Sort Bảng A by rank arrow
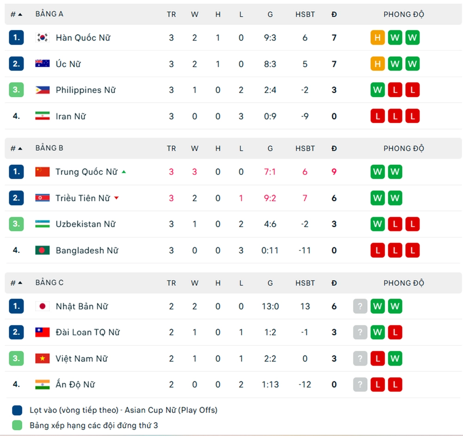This screenshot has width=463, height=436. pos(20,14)
